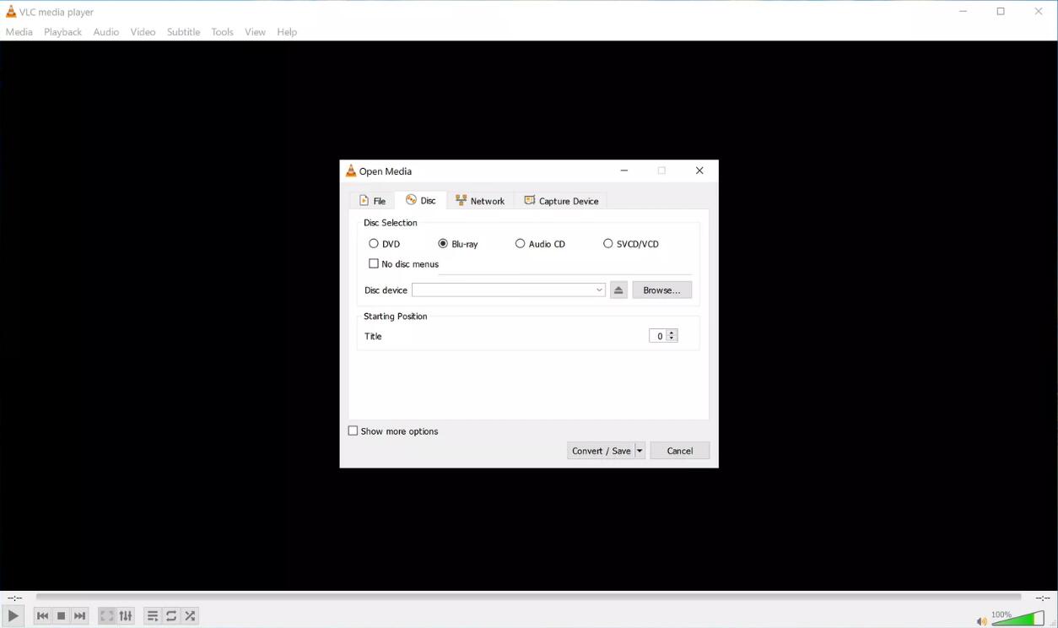Click the Convert / Save button
This screenshot has width=1058, height=628.
(602, 451)
